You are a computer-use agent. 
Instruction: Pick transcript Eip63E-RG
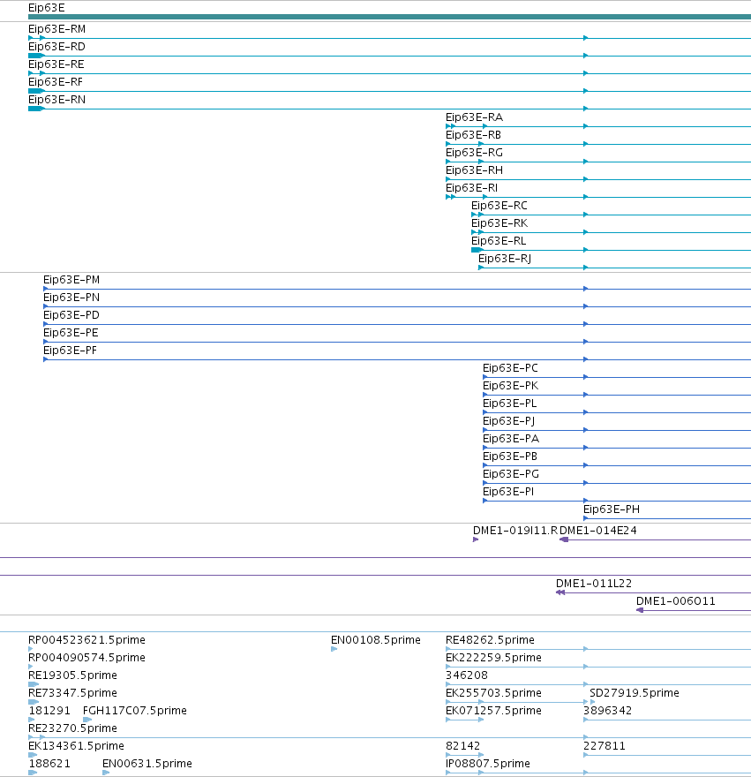[x=474, y=153]
